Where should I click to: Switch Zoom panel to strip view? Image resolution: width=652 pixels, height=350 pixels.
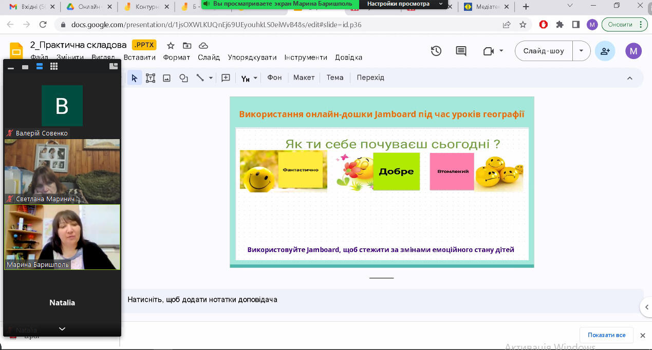40,67
